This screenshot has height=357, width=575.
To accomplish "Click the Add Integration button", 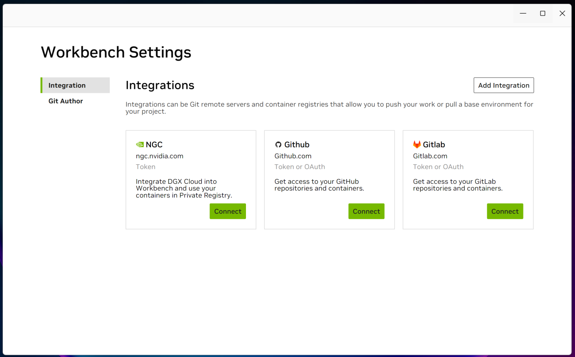I will pos(504,85).
